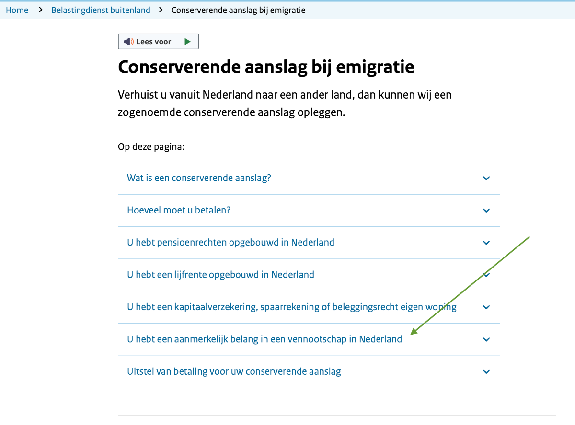Expand kapitaalverzekering, spaarrekening of beleggingsrecht section
The height and width of the screenshot is (425, 575).
point(309,307)
